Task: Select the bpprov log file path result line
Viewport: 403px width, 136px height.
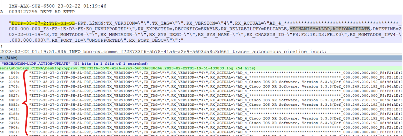Action: [x=128, y=68]
